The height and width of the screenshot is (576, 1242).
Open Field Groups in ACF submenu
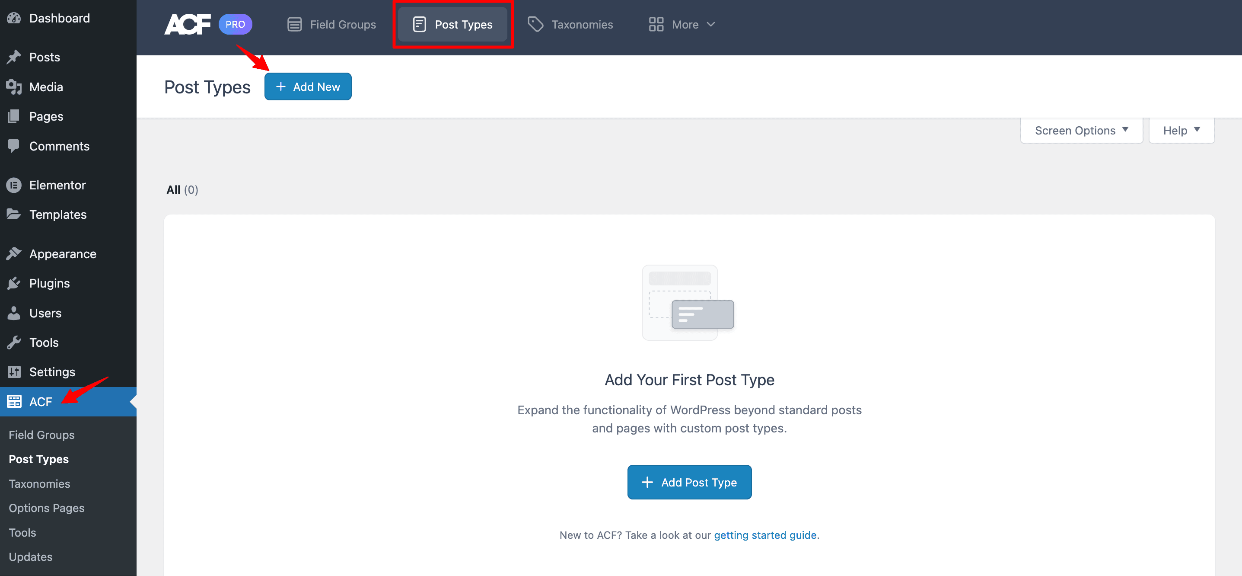41,435
